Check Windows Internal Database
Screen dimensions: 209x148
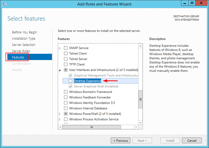pos(65,108)
